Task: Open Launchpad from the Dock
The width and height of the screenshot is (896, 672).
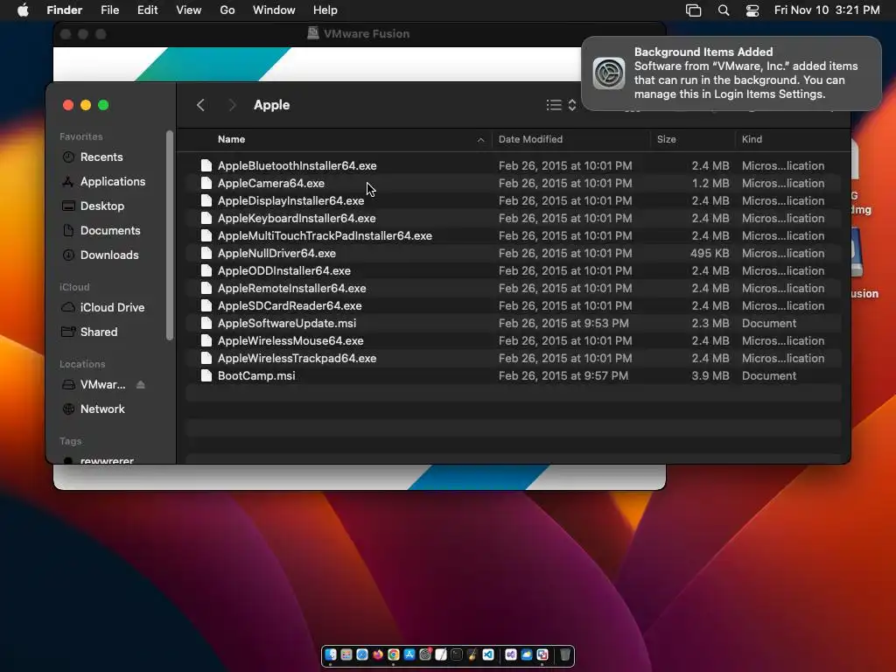Action: tap(346, 654)
